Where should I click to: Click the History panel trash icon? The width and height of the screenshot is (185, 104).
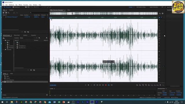[x=47, y=95]
